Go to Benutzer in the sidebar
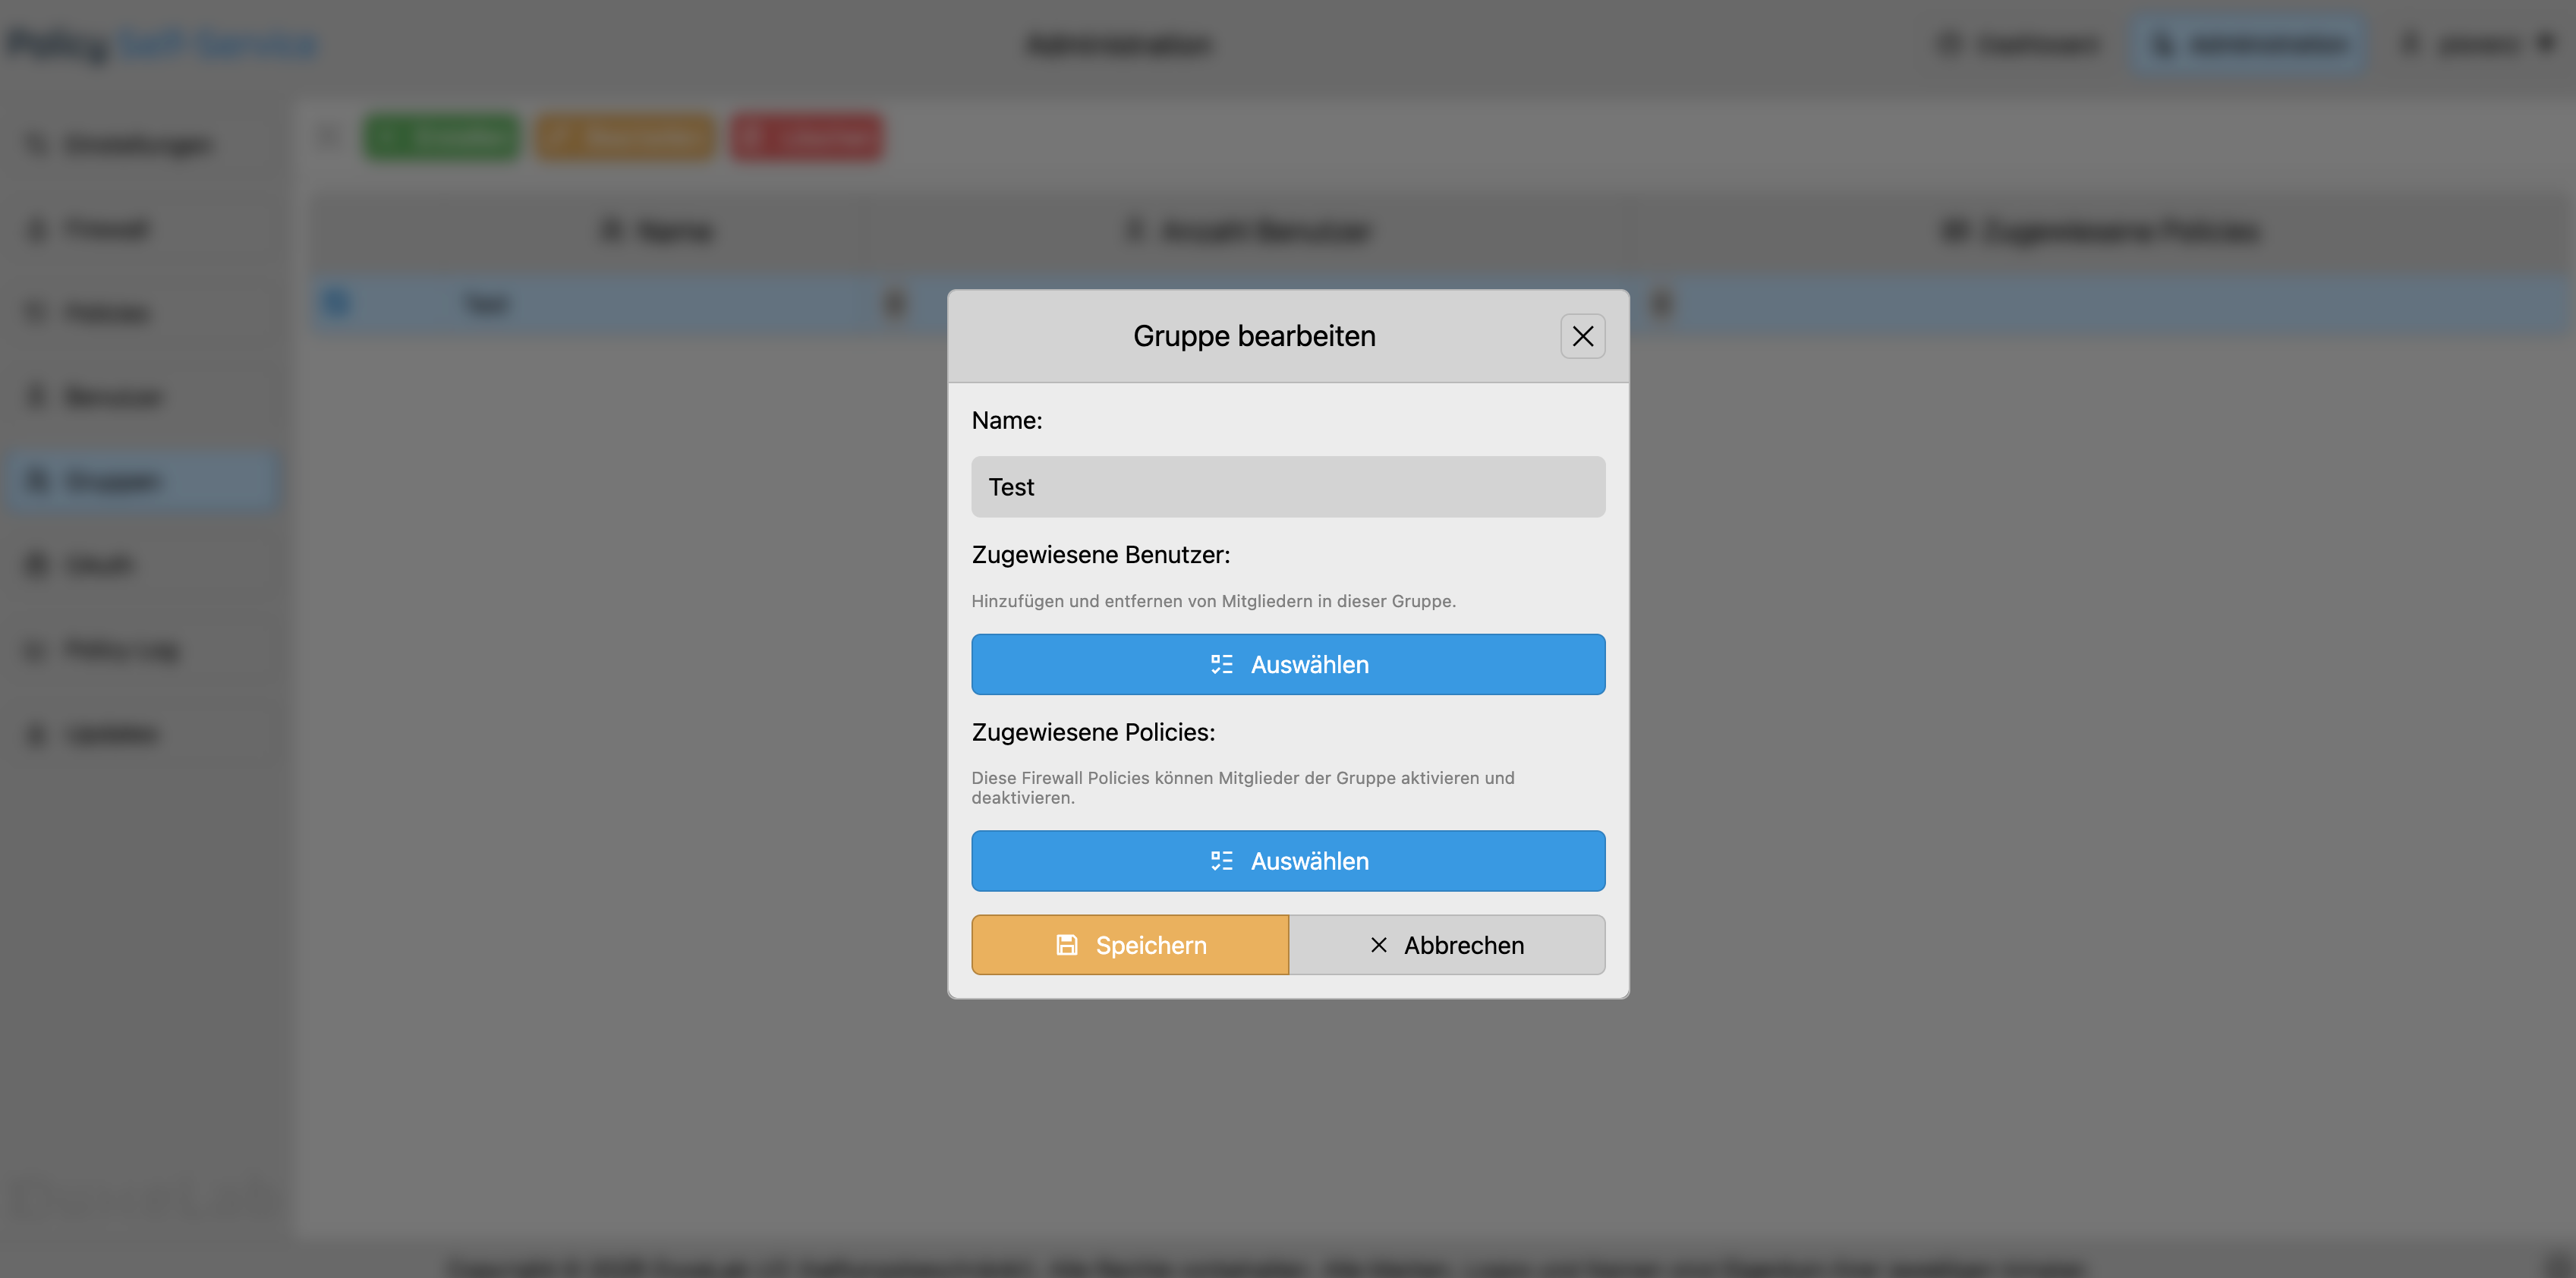Screen dimensions: 2576x1278 112,397
